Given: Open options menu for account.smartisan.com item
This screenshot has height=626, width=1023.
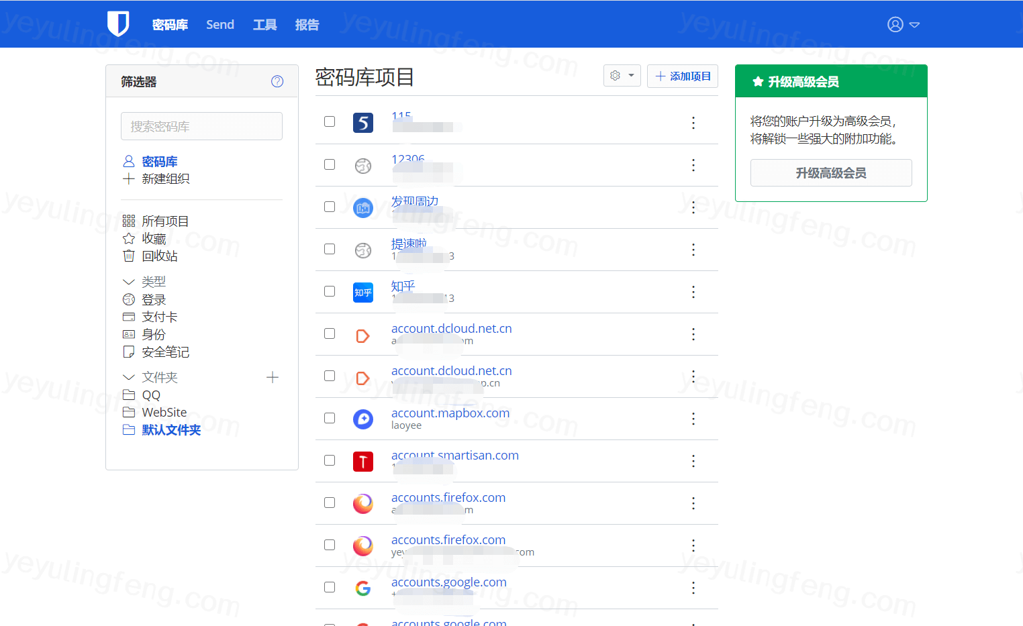Looking at the screenshot, I should coord(693,461).
